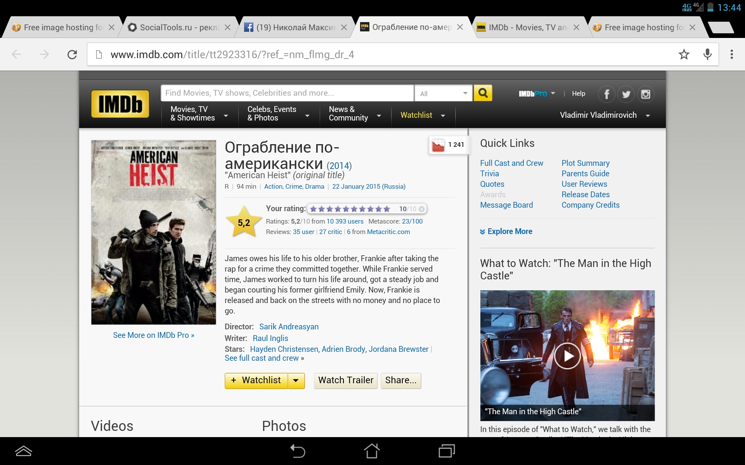Tap Android recent apps button
Viewport: 745px width, 465px height.
pyautogui.click(x=447, y=451)
